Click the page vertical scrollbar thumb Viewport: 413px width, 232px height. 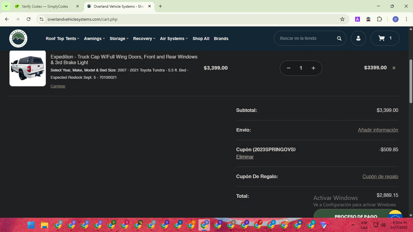coord(411,81)
